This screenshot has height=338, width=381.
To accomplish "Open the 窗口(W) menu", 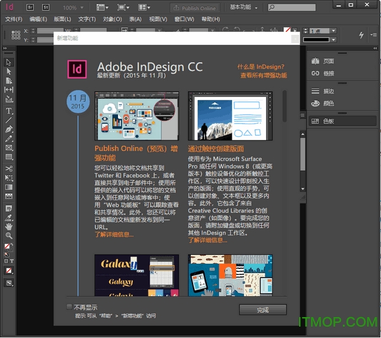I will pyautogui.click(x=184, y=19).
